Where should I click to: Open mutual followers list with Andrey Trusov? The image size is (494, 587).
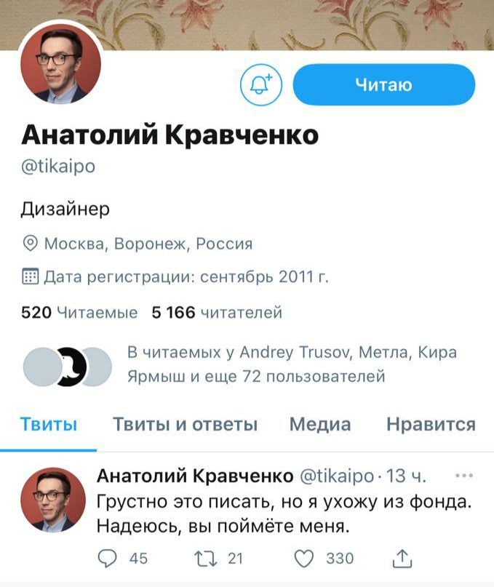pyautogui.click(x=292, y=364)
